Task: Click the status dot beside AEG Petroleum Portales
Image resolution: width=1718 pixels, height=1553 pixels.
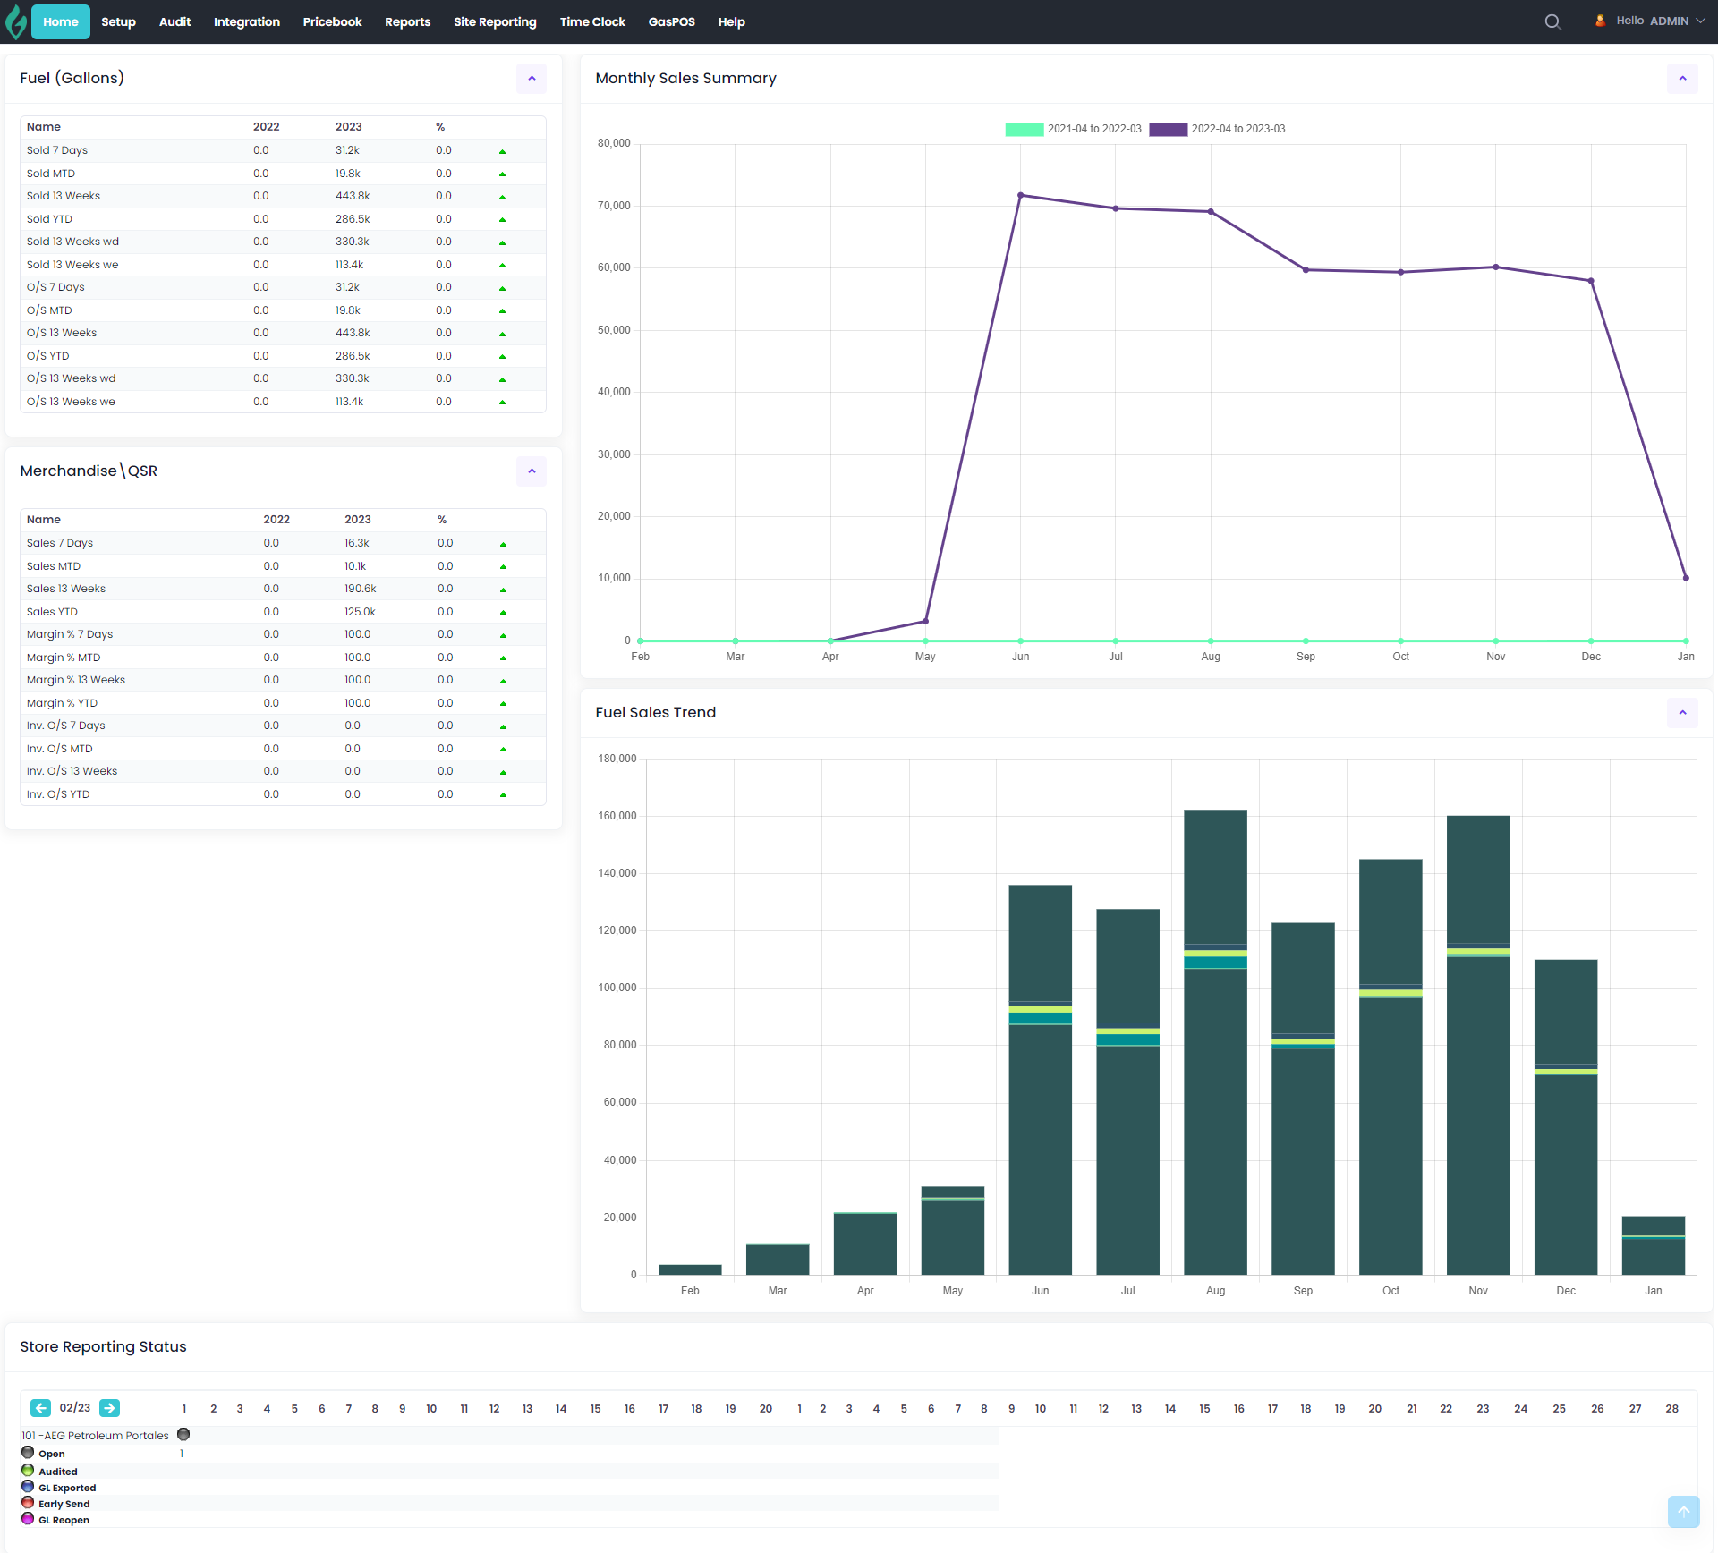Action: (183, 1434)
